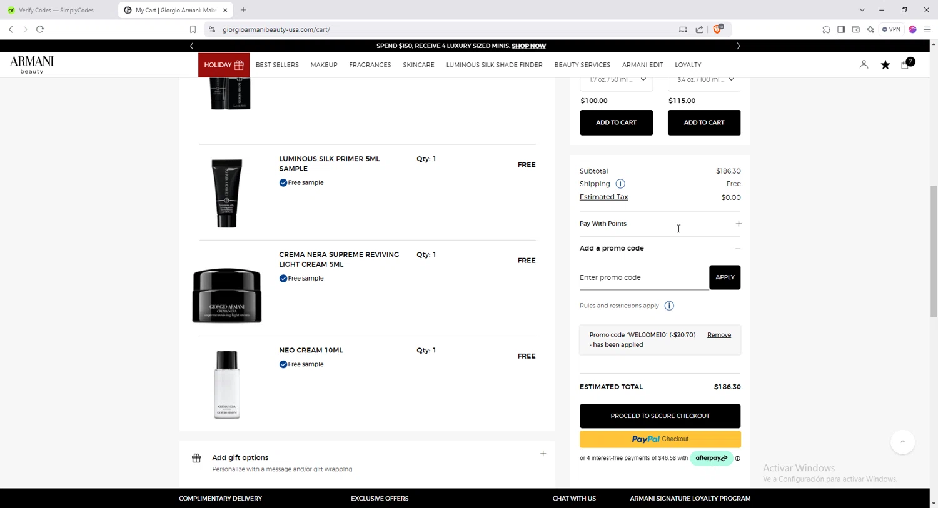Image resolution: width=938 pixels, height=508 pixels.
Task: Bookmark this page icon
Action: click(x=193, y=29)
